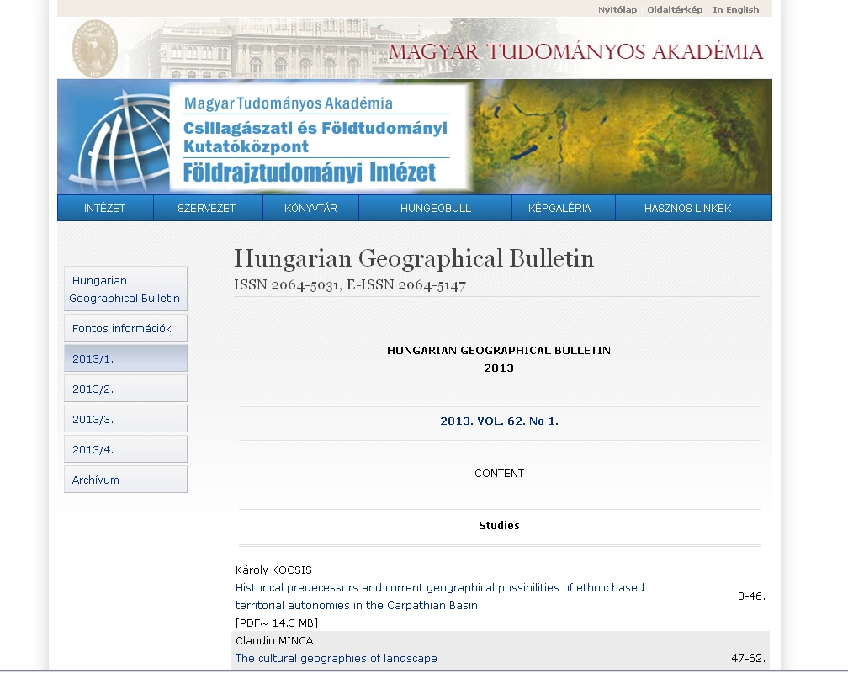This screenshot has height=673, width=848.
Task: Select the 2013/3. issue in sidebar
Action: [x=125, y=419]
